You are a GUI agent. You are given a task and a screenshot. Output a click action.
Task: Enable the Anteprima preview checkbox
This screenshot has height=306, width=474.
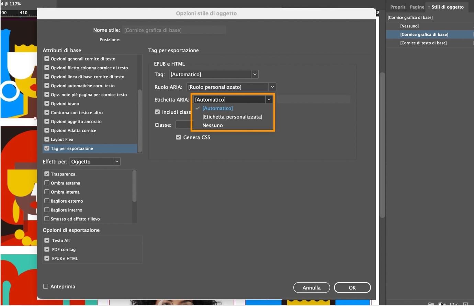[45, 286]
